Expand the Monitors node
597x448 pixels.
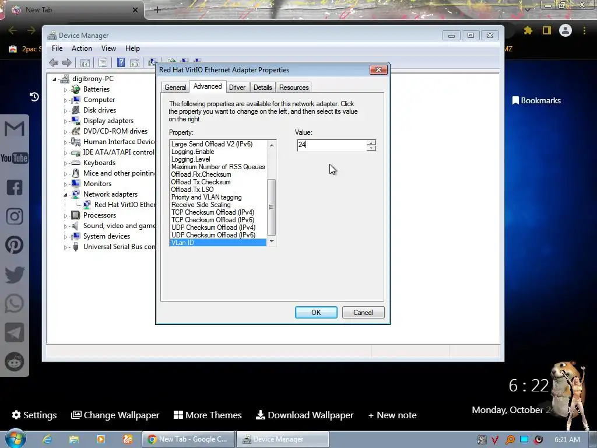click(65, 184)
